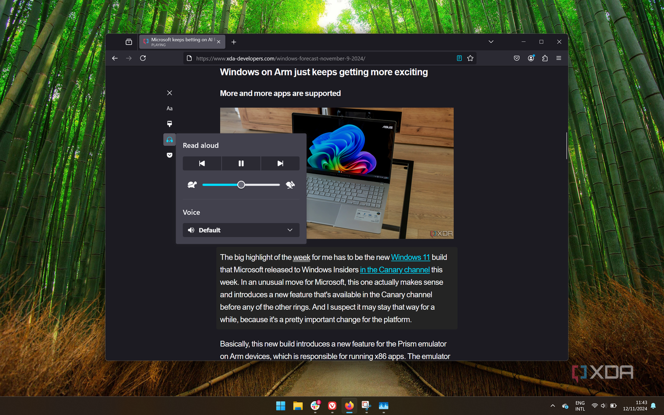Click the turtle slow speed icon
Screen dimensions: 664x415
coord(192,185)
